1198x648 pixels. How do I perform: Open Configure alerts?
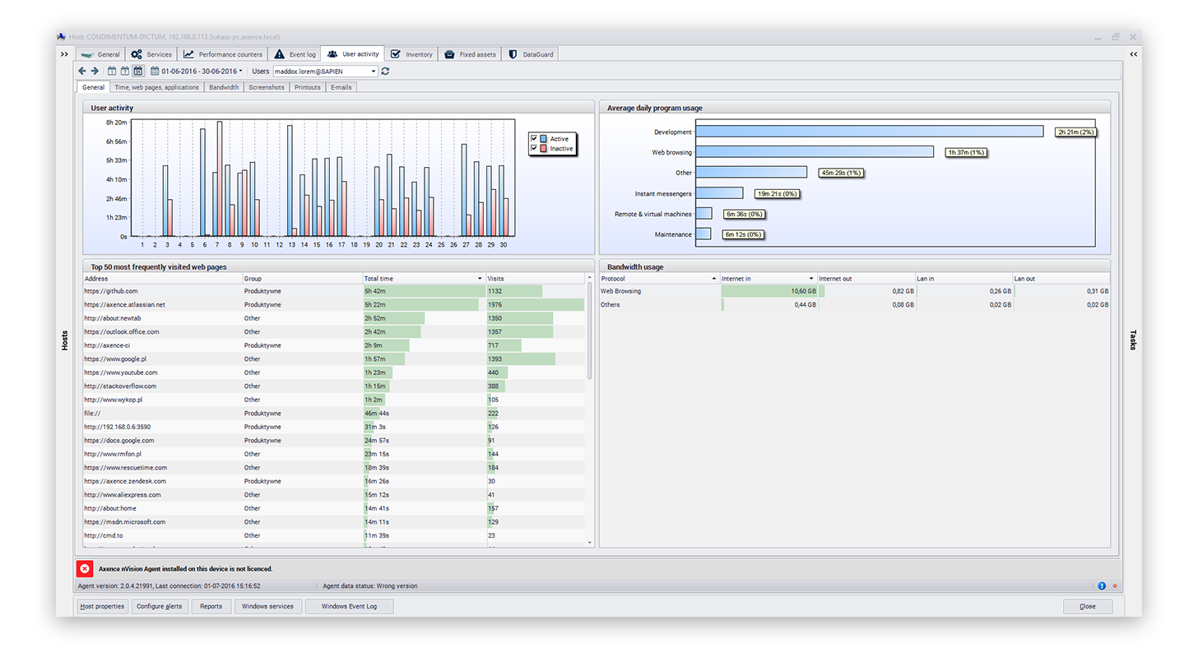(160, 606)
